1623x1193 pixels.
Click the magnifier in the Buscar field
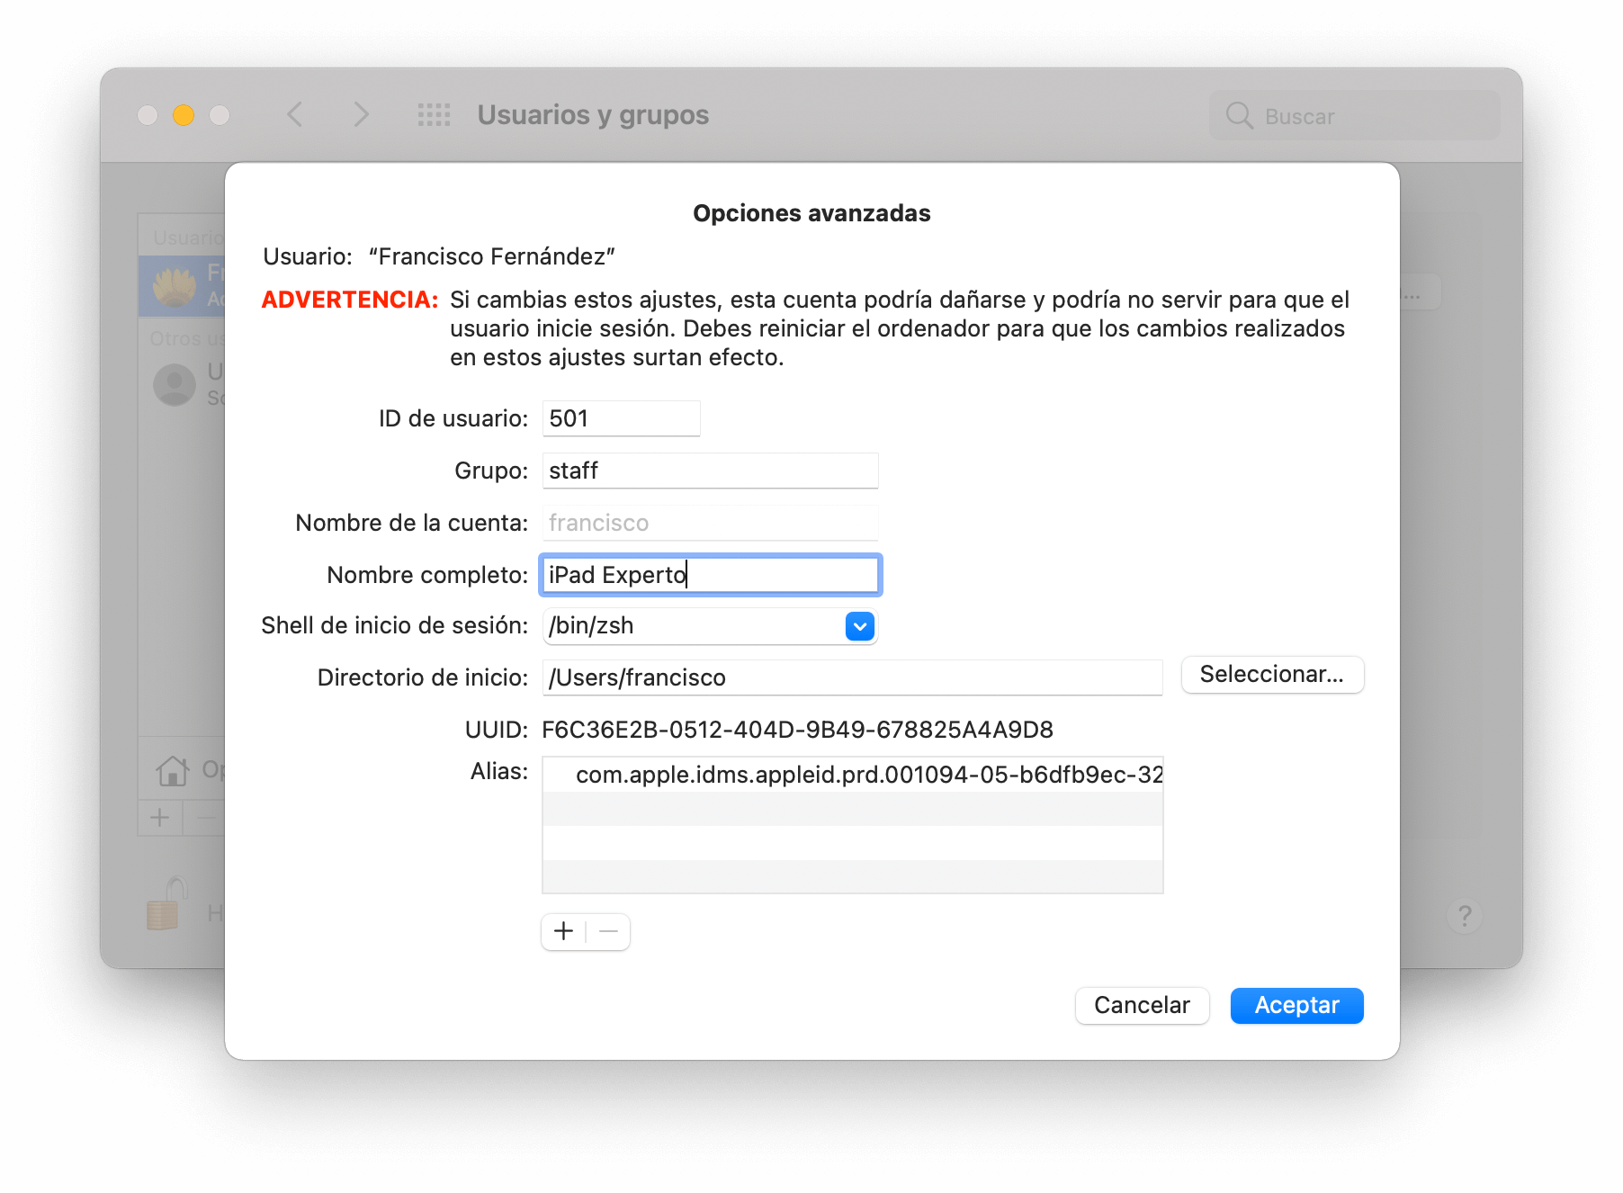click(1240, 116)
